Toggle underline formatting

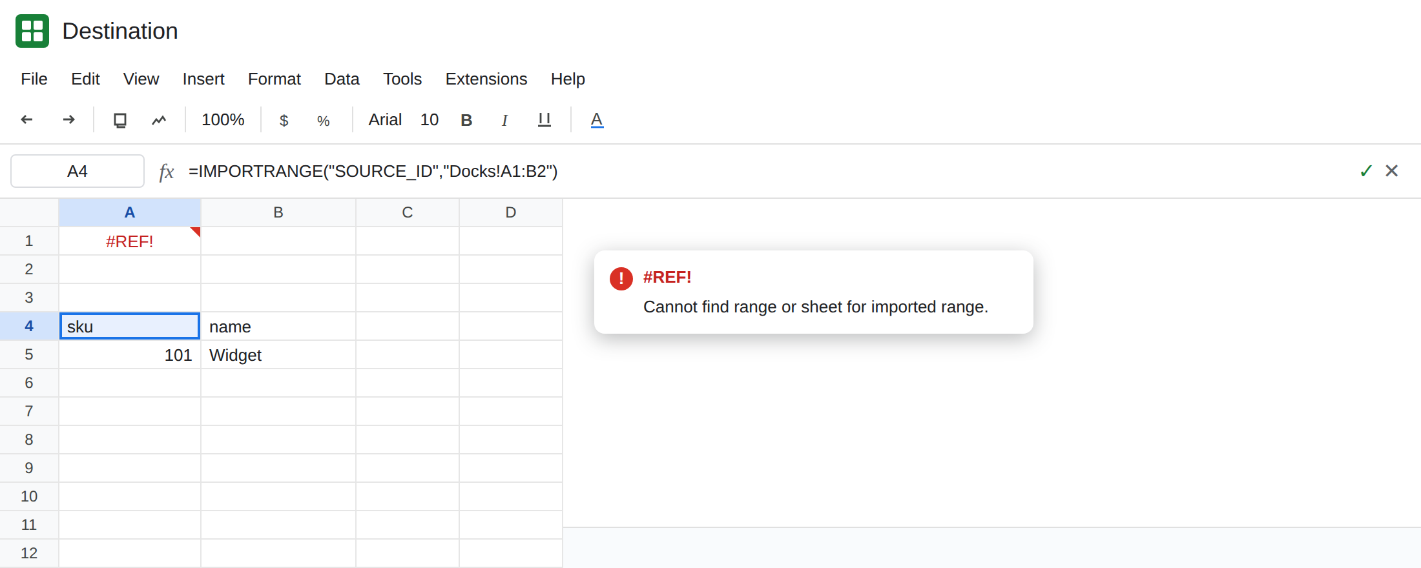pos(545,120)
